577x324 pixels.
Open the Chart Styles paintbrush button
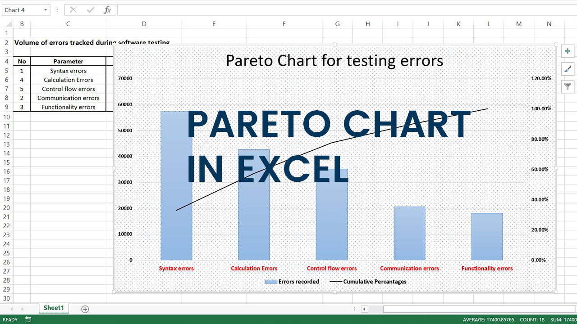(568, 69)
